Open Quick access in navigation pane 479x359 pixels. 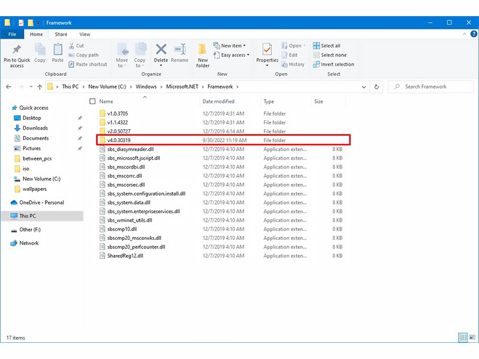tap(34, 108)
